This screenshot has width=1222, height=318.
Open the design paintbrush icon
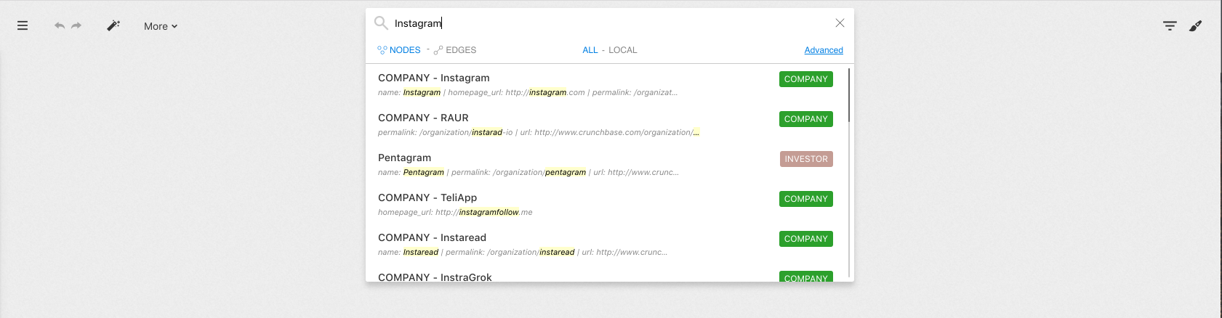pos(1195,26)
